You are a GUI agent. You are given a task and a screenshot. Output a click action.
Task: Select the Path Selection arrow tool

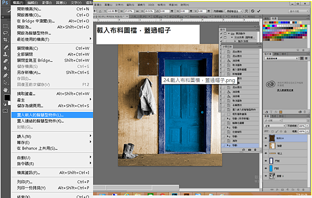(x=5, y=82)
